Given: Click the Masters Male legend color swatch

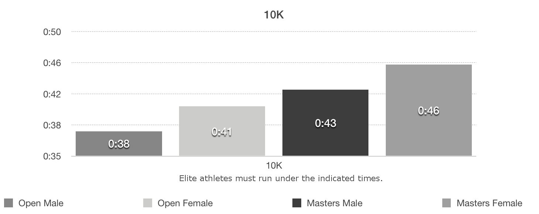Looking at the screenshot, I should 297,203.
